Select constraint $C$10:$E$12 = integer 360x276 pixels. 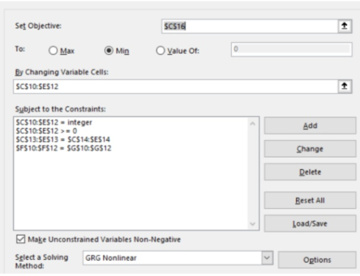tap(54, 123)
